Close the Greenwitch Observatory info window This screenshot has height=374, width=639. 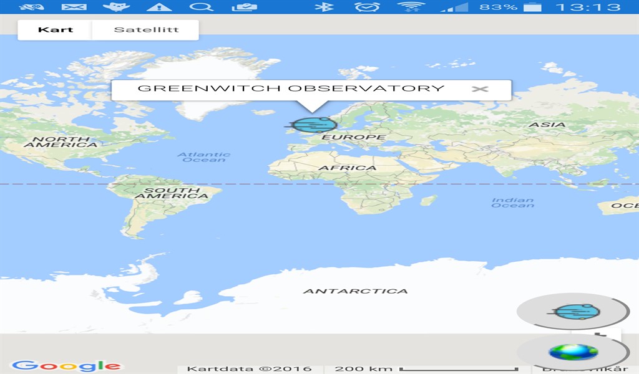click(479, 89)
